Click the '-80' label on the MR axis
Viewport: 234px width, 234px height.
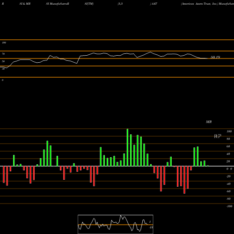(x=228, y=199)
